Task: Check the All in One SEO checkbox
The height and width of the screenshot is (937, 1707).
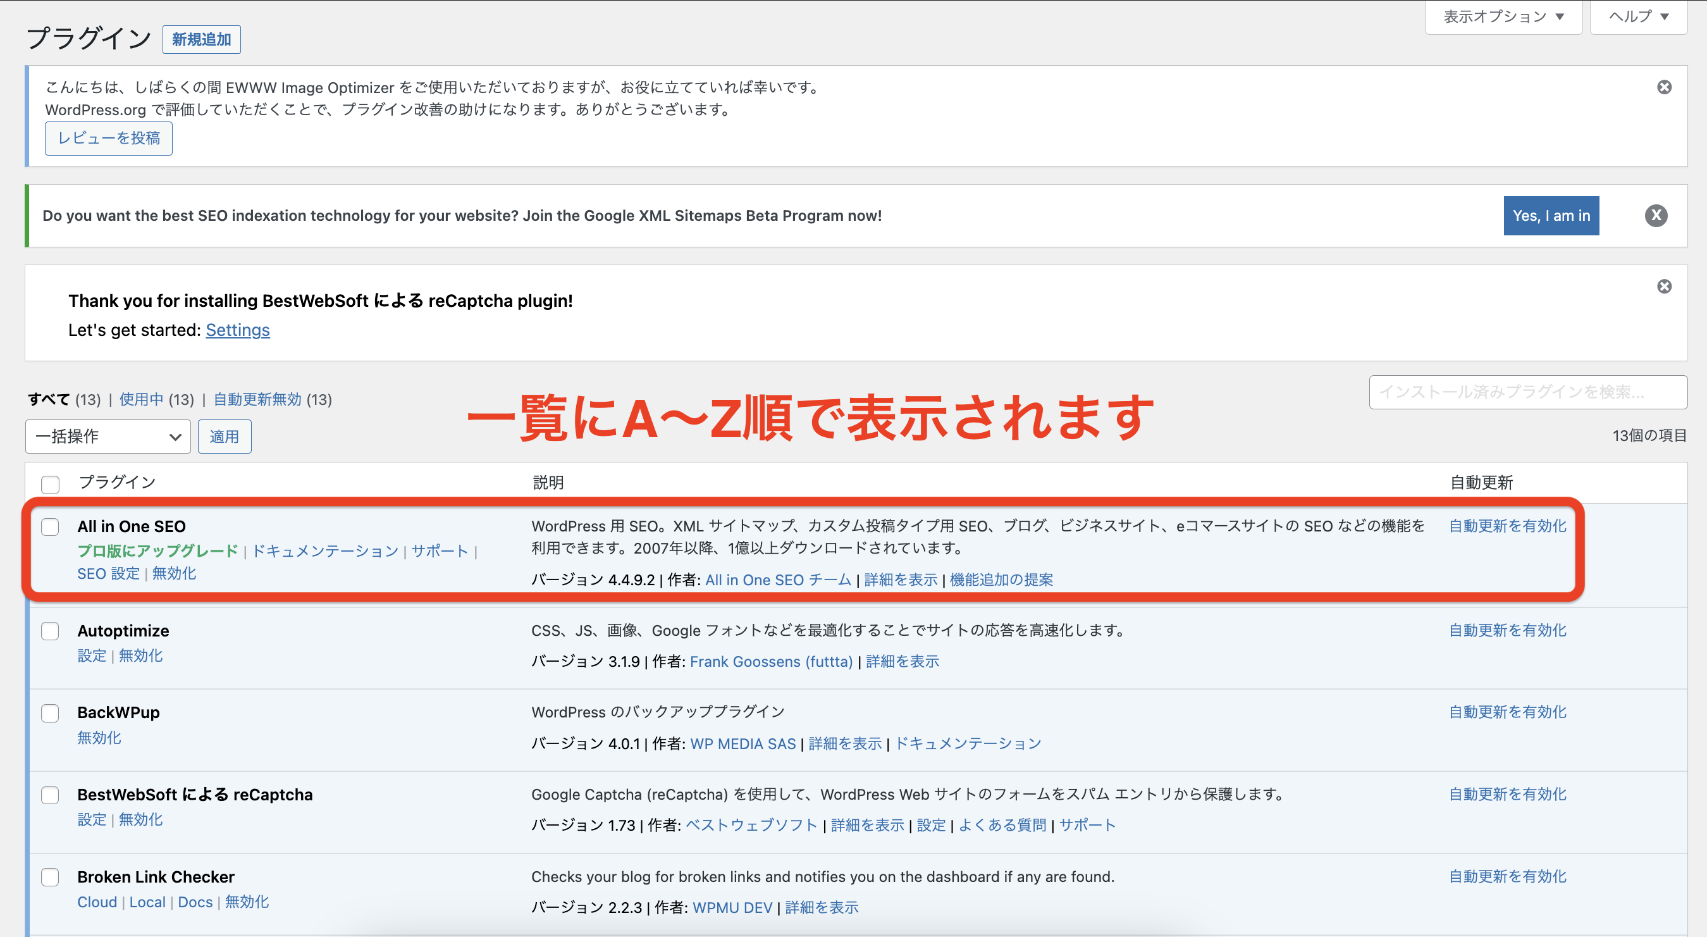Action: [x=51, y=527]
